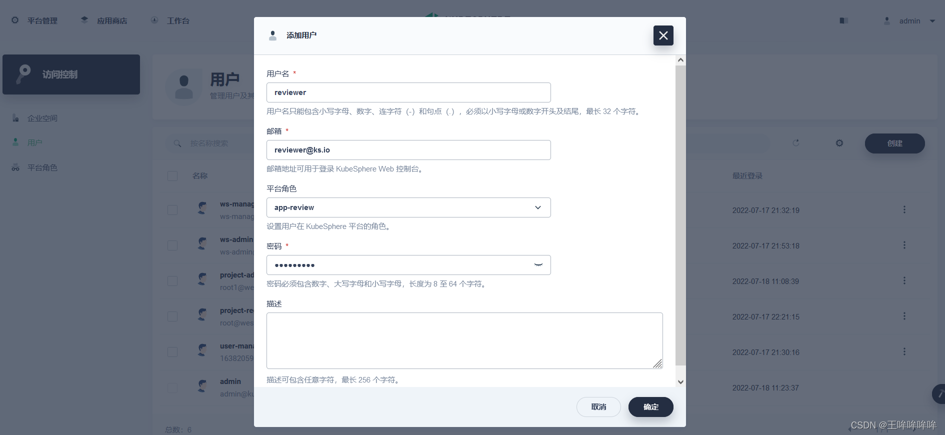Viewport: 945px width, 435px height.
Task: Click the workspace icon beside 企业空间
Action: (x=15, y=118)
